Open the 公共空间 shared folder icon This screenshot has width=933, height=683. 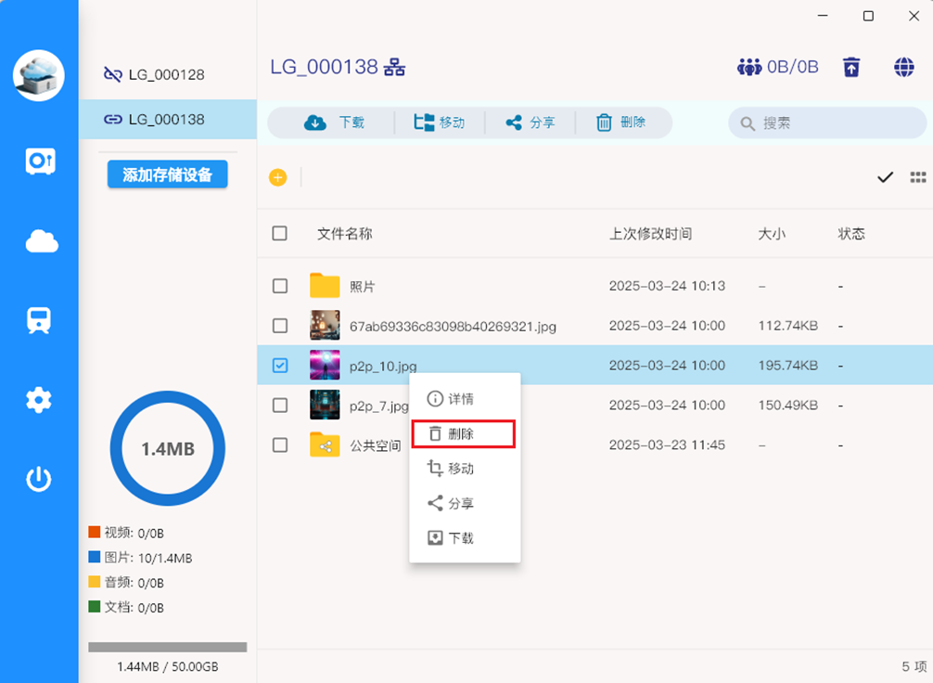(325, 445)
